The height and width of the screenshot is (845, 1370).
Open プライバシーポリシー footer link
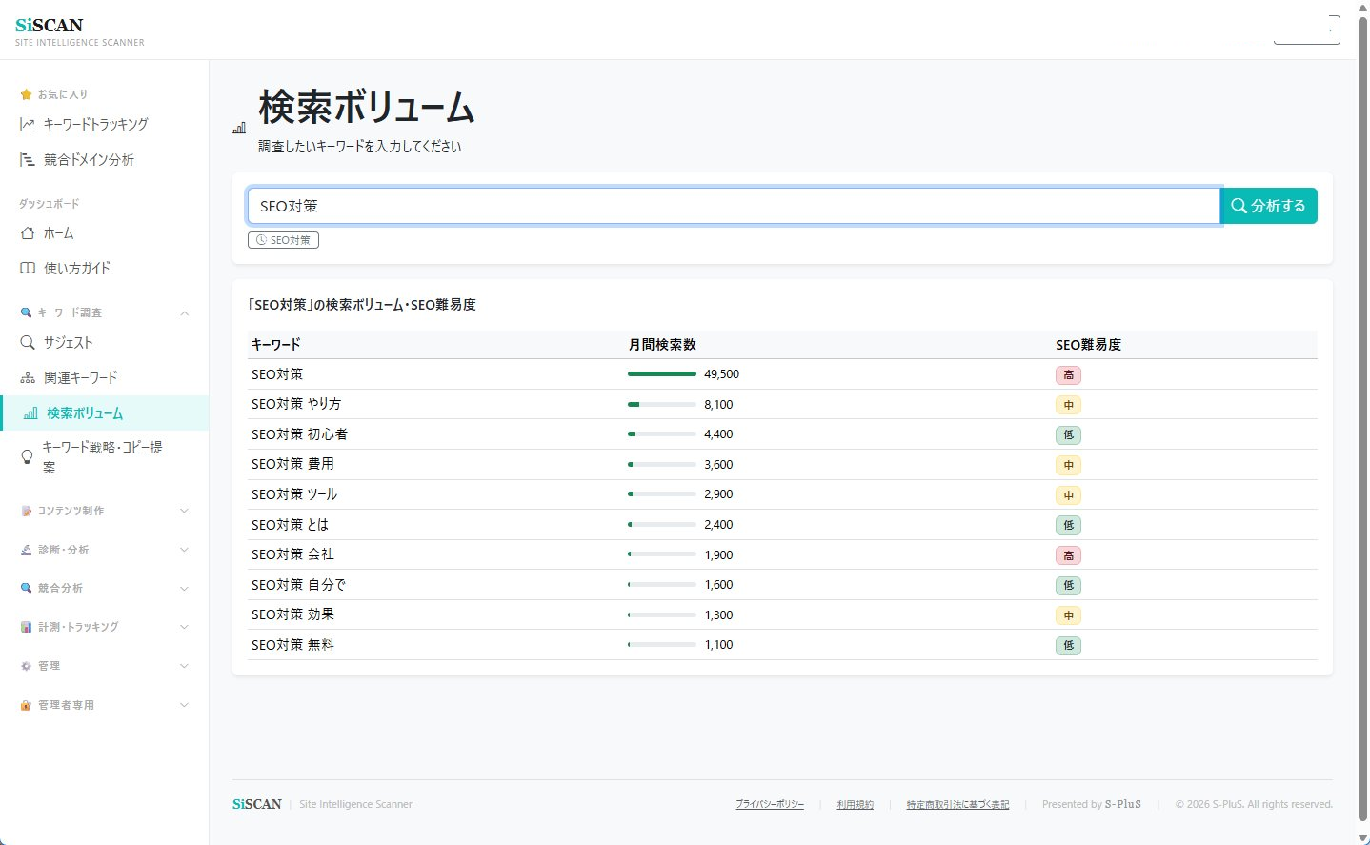click(x=770, y=805)
